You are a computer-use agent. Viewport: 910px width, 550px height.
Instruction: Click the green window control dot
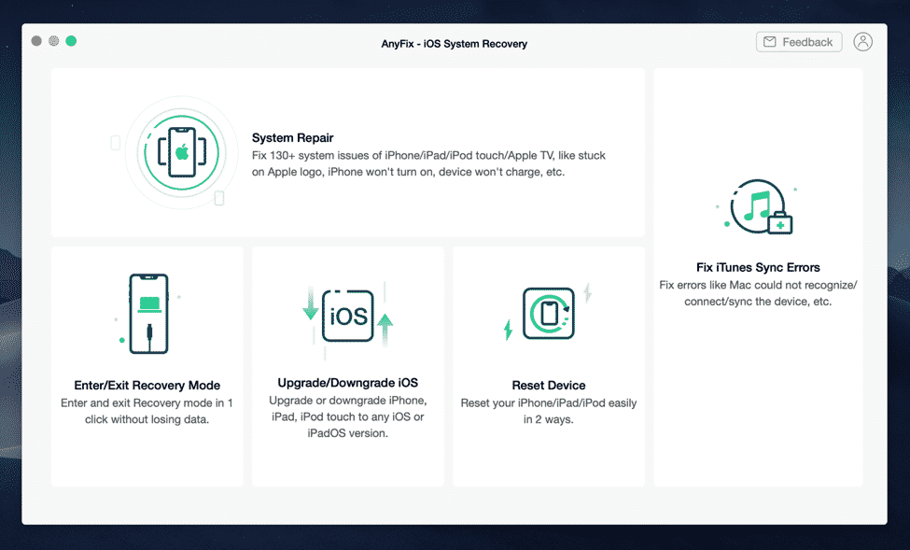tap(71, 41)
